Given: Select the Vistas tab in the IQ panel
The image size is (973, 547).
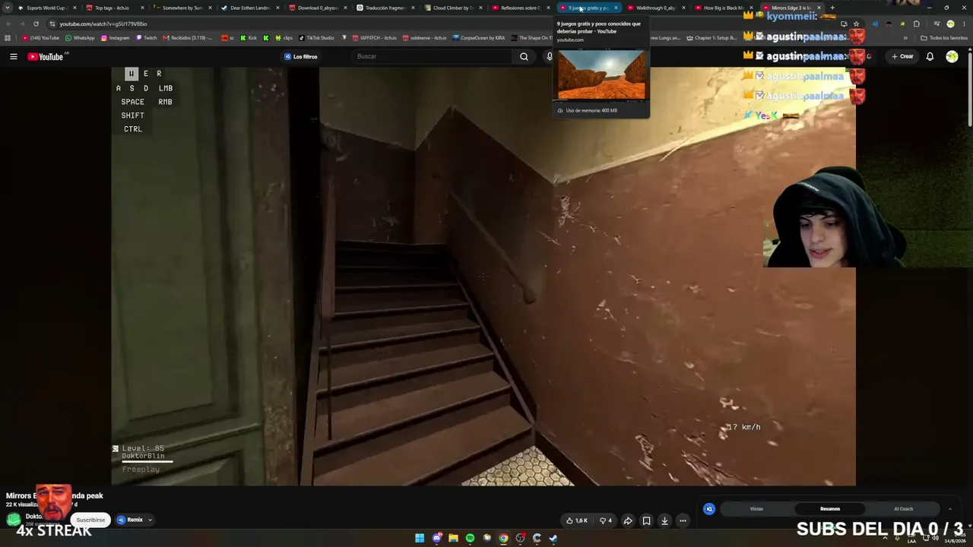Looking at the screenshot, I should (756, 509).
